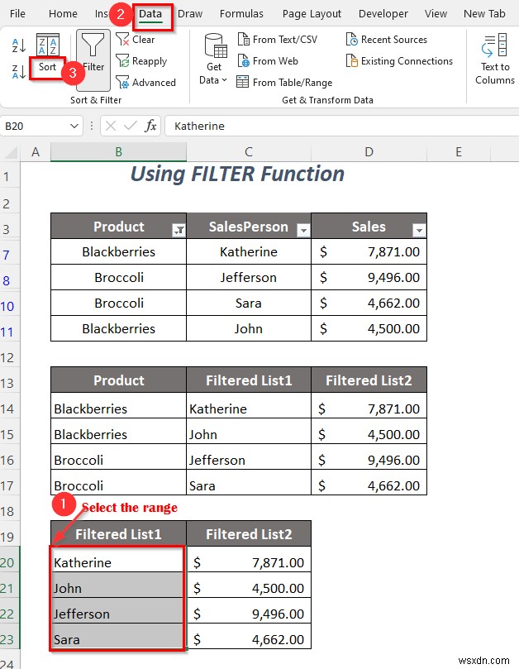Viewport: 519px width, 669px height.
Task: Open Sales column filter dropdown
Action: tap(419, 231)
